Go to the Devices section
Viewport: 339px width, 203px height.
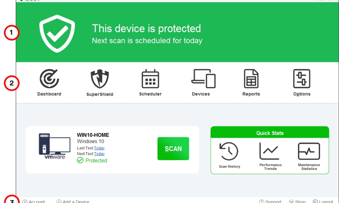point(203,79)
